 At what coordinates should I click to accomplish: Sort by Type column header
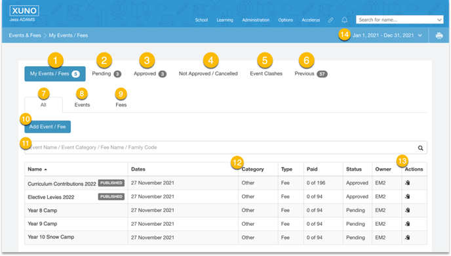(x=286, y=169)
